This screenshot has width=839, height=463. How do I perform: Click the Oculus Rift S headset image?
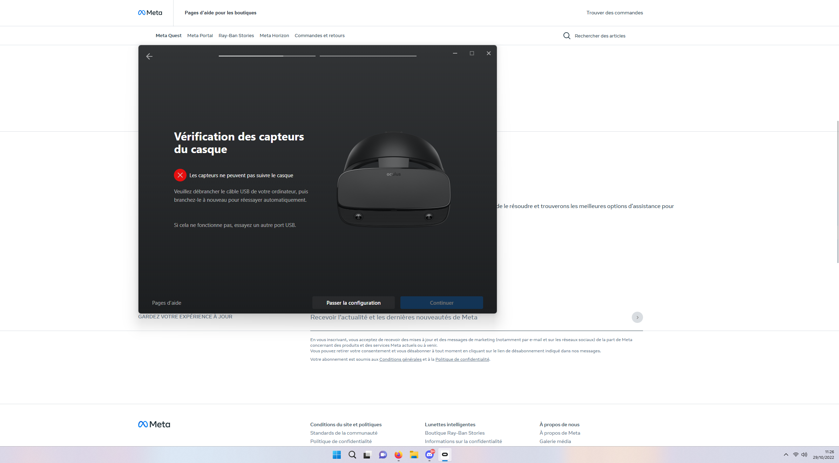coord(394,179)
